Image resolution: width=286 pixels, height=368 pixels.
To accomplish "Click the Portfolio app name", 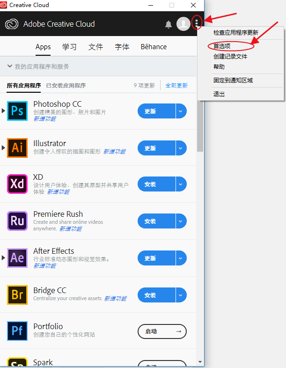I will pyautogui.click(x=48, y=326).
